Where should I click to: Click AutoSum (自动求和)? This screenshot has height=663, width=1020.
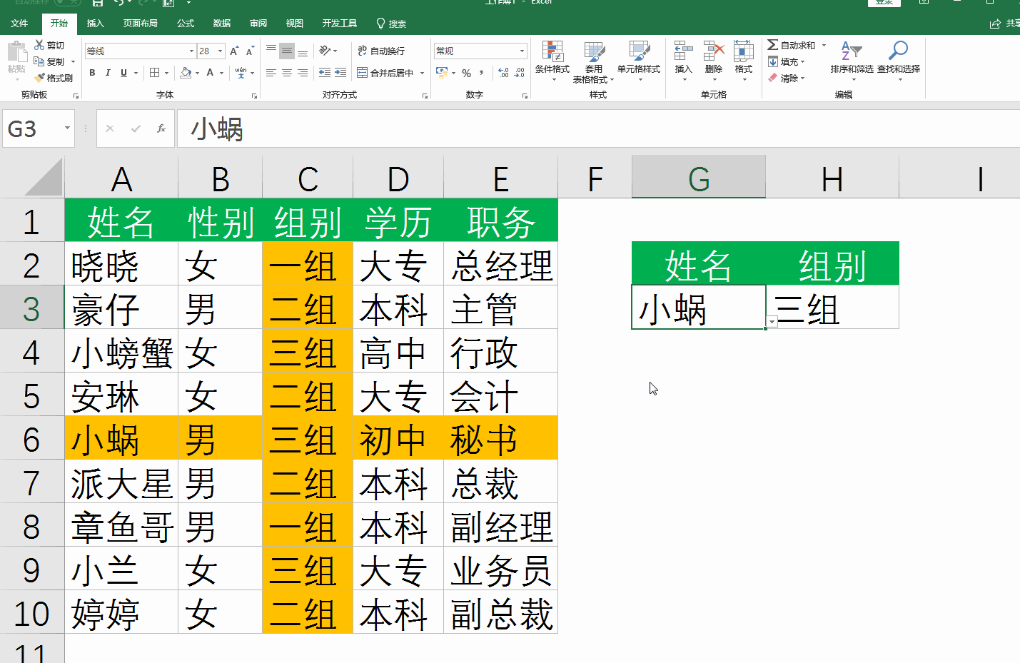click(x=791, y=45)
